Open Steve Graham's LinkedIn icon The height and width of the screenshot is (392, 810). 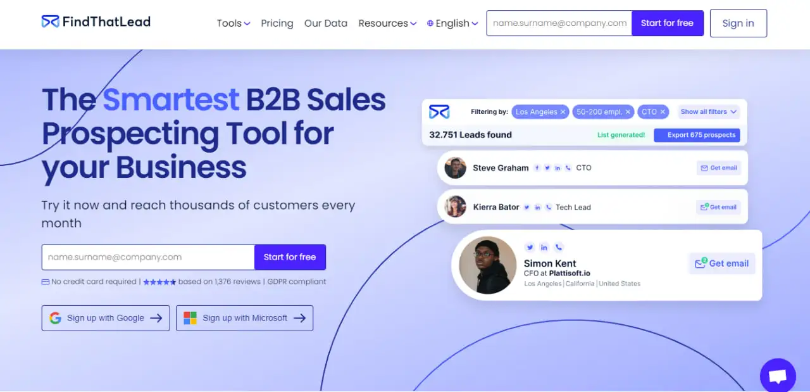coord(558,168)
